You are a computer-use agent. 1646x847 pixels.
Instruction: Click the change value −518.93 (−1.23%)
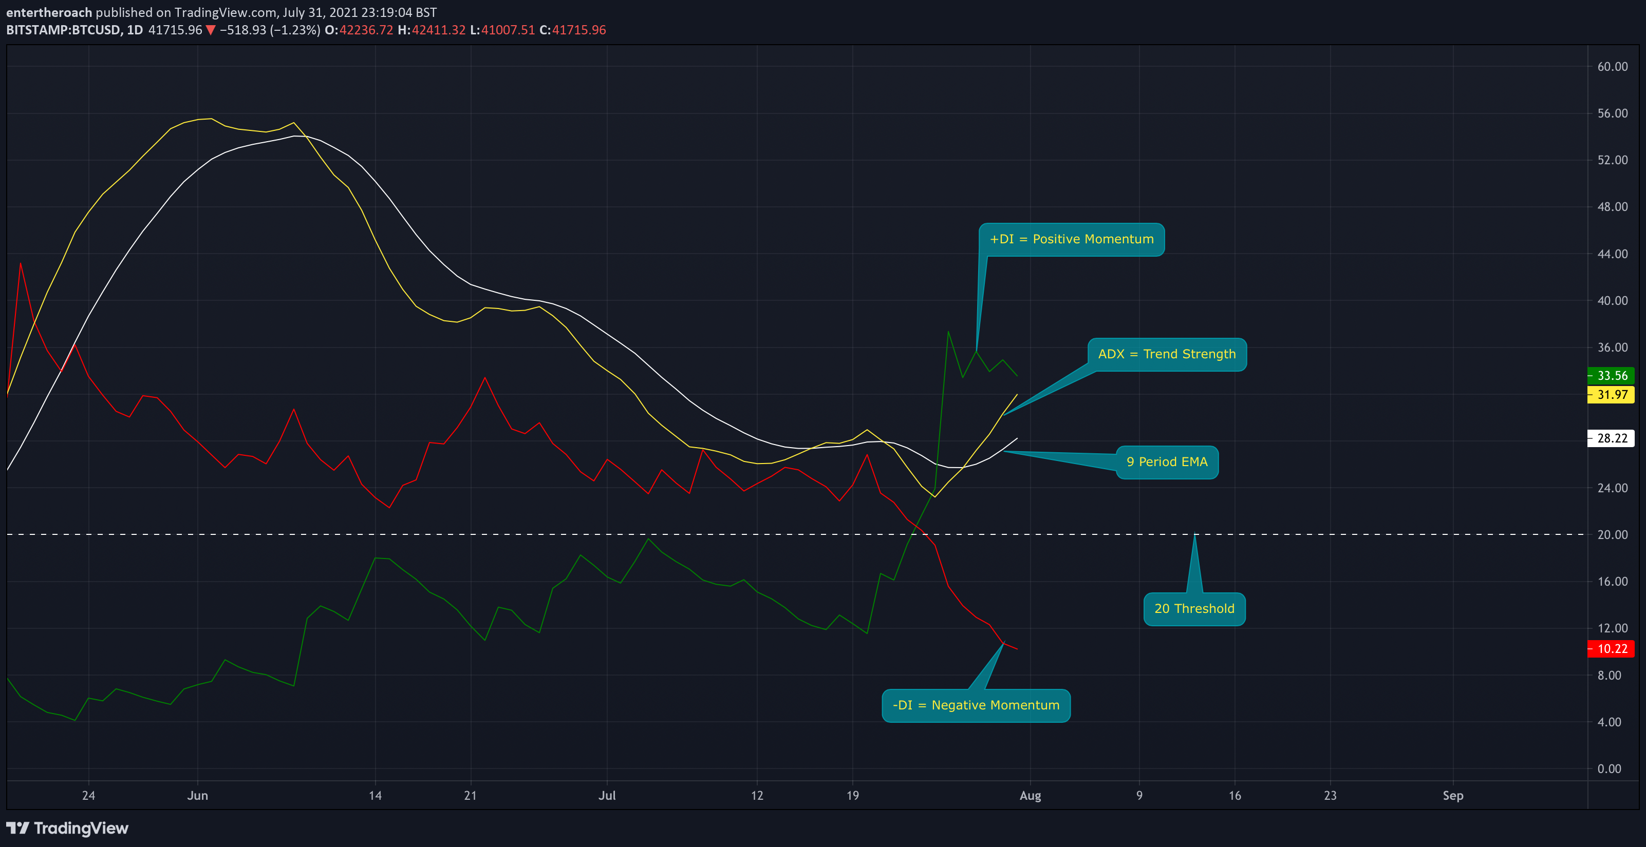pyautogui.click(x=270, y=30)
